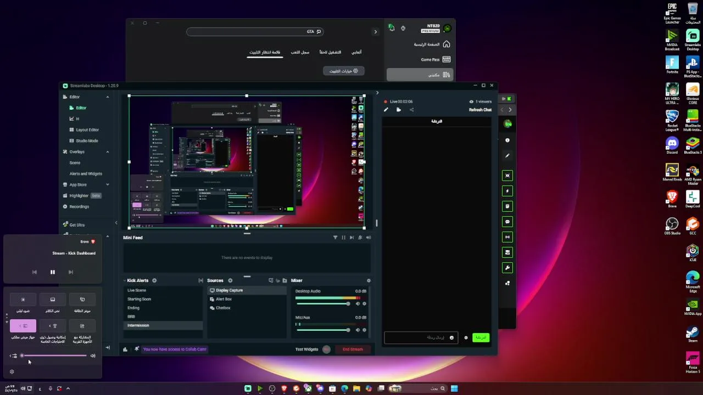Add a new source in Sources panel
Image resolution: width=703 pixels, height=395 pixels.
point(230,280)
